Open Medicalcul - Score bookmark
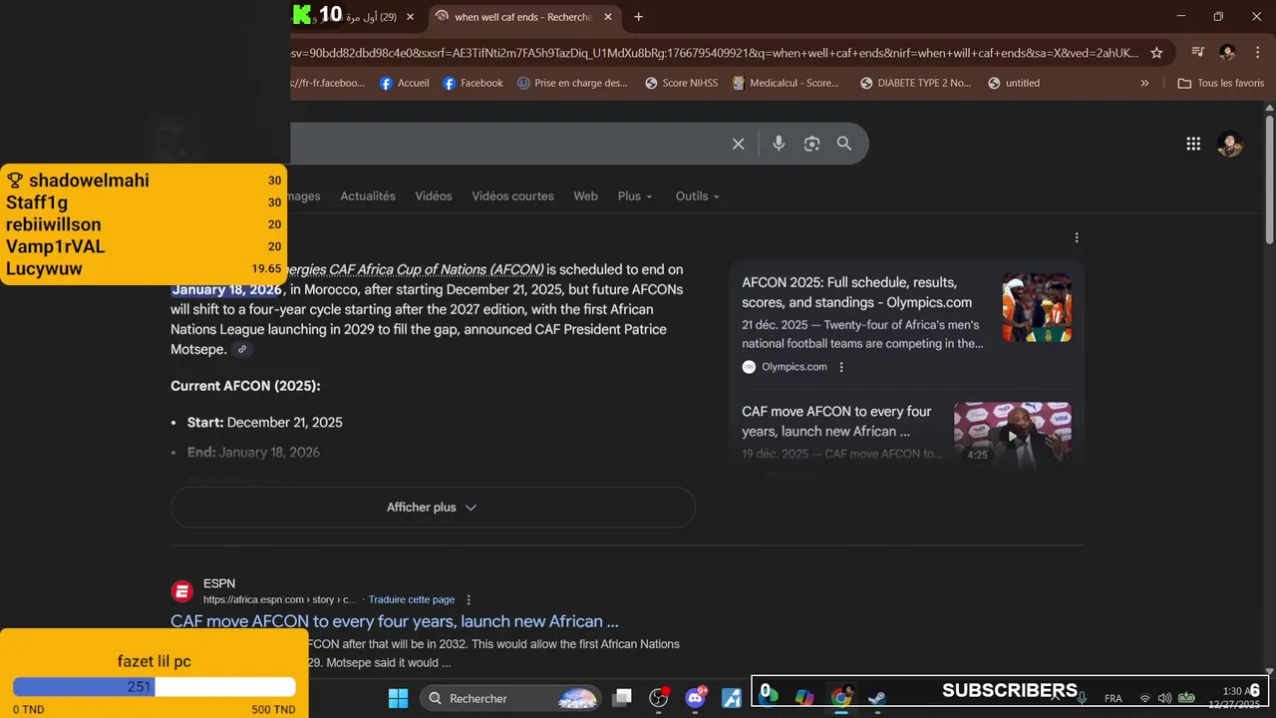The image size is (1276, 718). pos(786,84)
